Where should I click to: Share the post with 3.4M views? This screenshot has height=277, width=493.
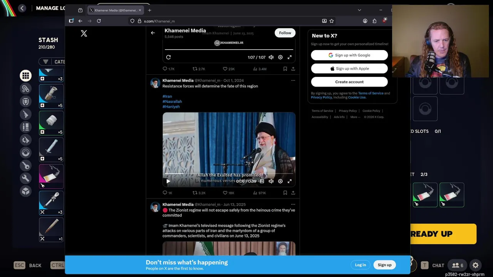coord(293,69)
